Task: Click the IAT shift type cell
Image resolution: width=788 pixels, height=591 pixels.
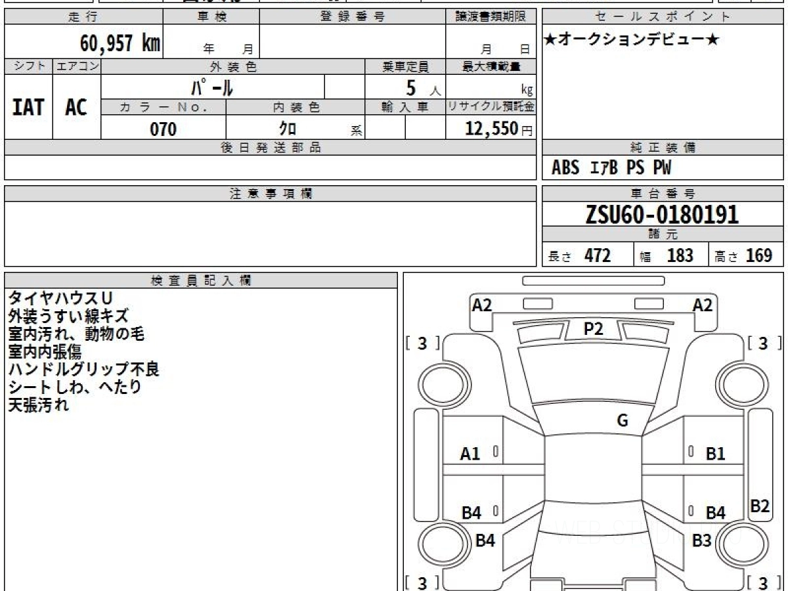Action: click(x=28, y=108)
